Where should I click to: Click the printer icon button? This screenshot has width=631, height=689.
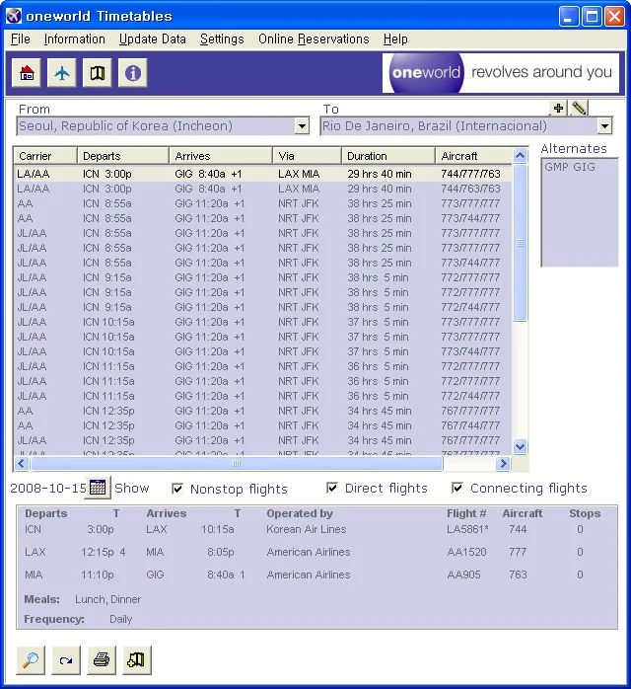(102, 660)
